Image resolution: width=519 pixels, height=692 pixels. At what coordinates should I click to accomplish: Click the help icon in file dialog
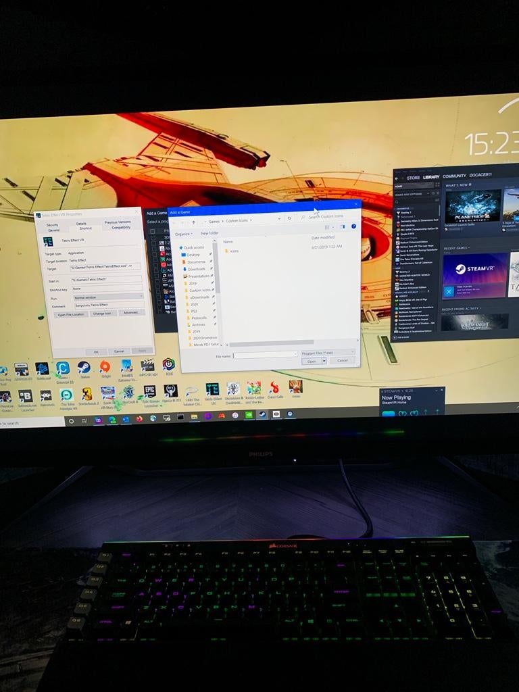pos(353,226)
